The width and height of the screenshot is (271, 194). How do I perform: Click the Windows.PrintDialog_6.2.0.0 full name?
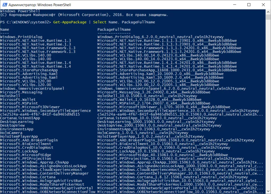(x=160, y=37)
